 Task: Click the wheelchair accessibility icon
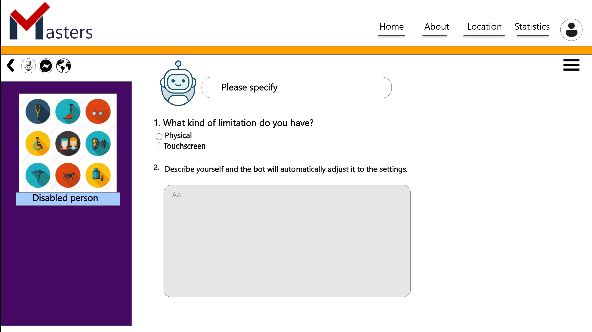[38, 144]
